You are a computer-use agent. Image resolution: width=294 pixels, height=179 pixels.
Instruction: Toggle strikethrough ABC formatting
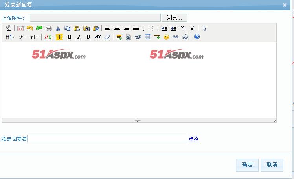98,37
